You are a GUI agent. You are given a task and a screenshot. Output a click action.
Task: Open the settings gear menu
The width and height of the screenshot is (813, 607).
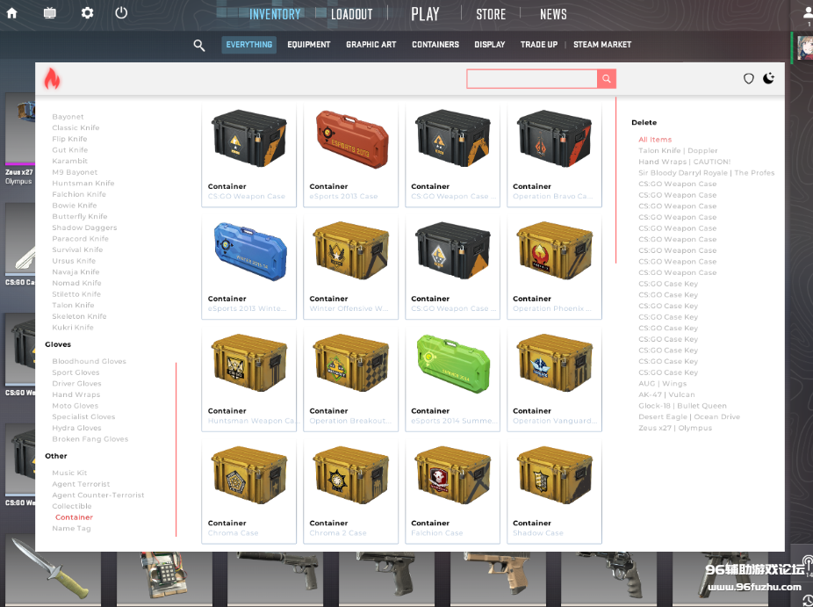87,13
